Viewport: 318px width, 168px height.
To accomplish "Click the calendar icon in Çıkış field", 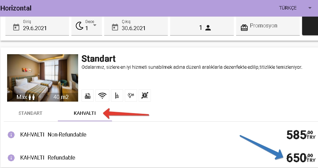I will tap(115, 27).
